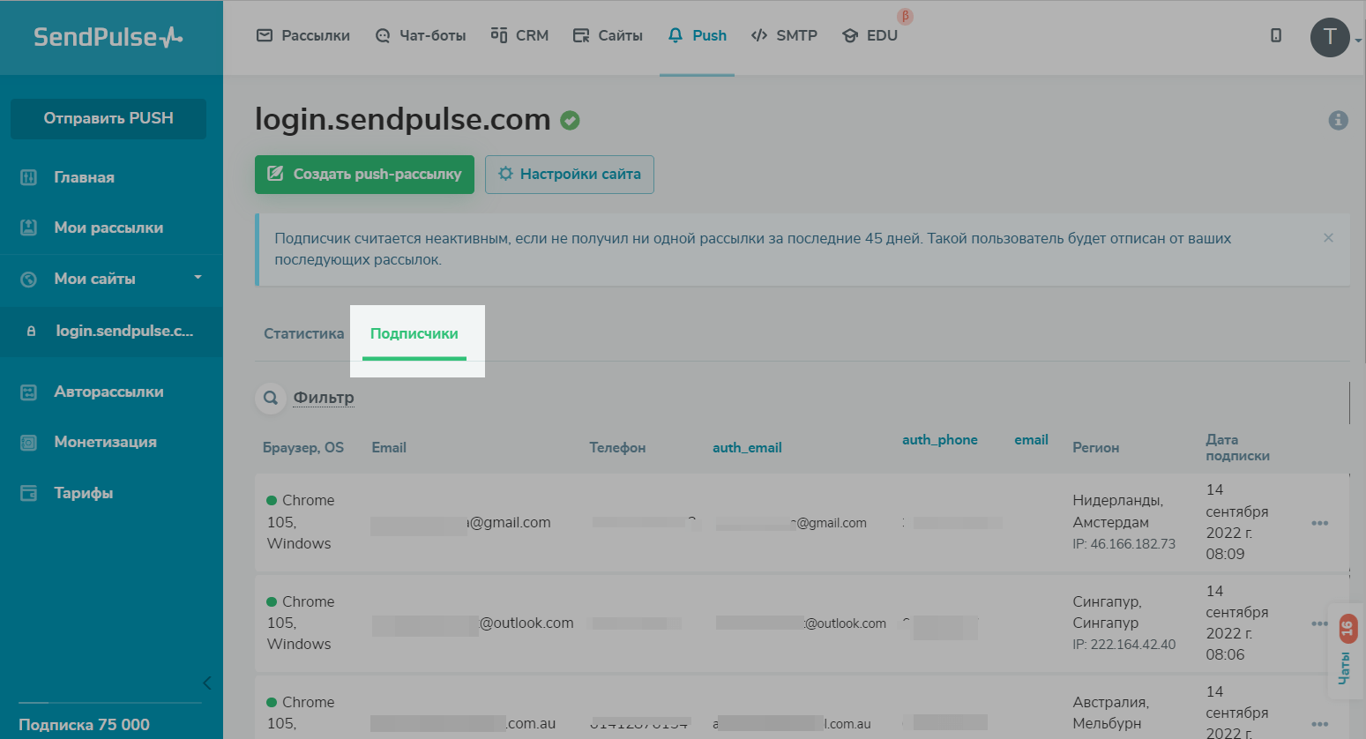
Task: Click the green verified checkmark badge
Action: click(x=571, y=120)
